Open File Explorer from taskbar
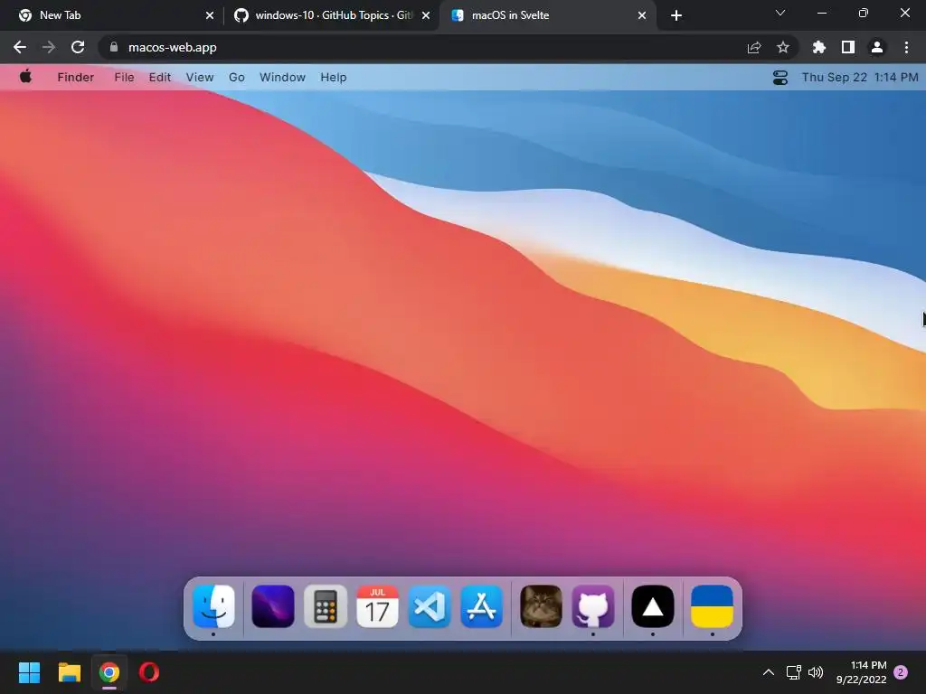Viewport: 926px width, 694px height. click(x=69, y=672)
